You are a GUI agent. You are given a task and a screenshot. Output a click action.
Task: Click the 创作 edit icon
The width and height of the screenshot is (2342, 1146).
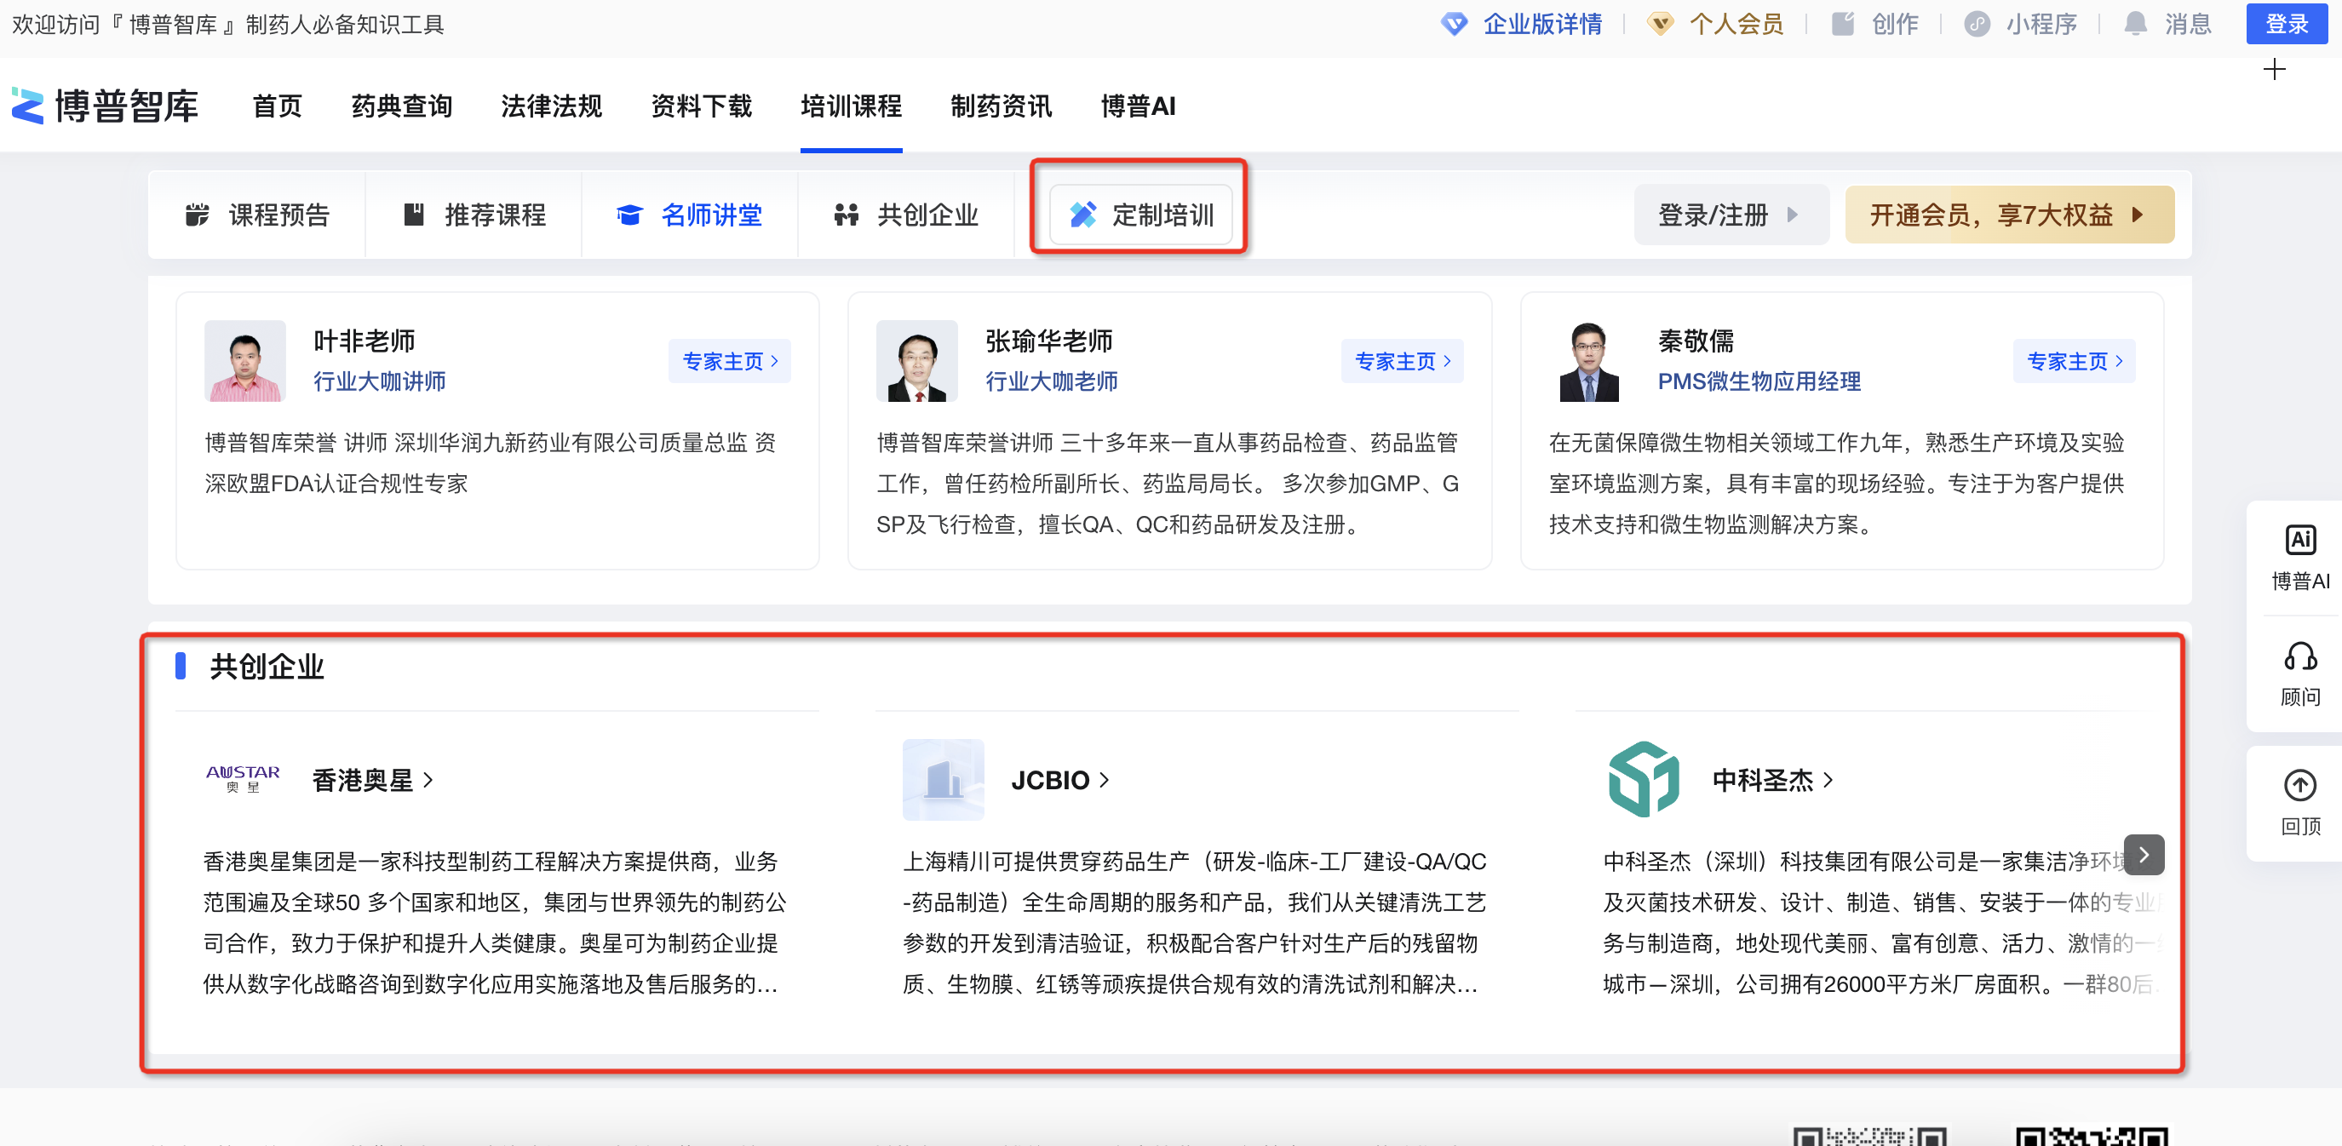(1843, 24)
